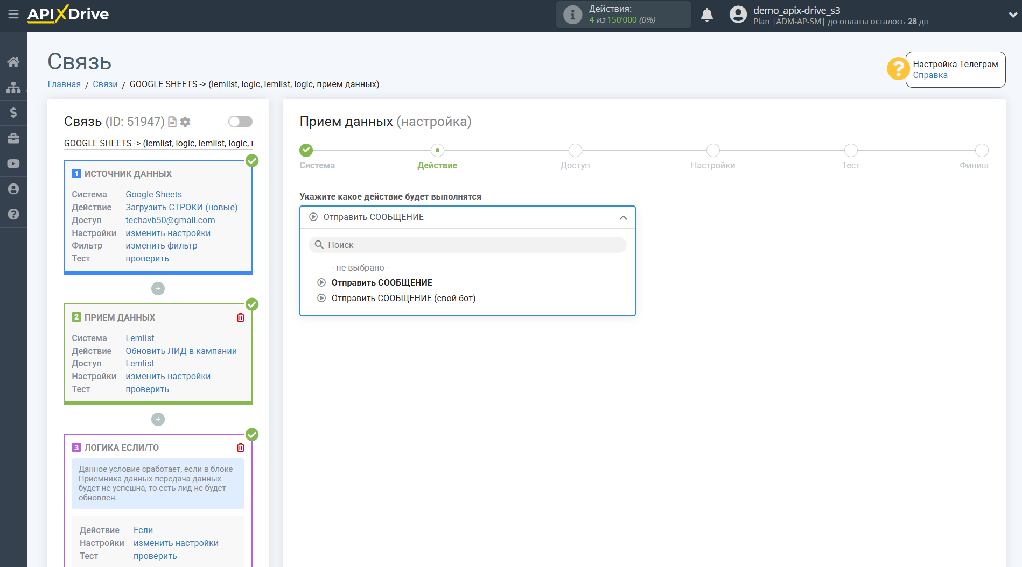
Task: Click the user avatar icon
Action: point(738,15)
